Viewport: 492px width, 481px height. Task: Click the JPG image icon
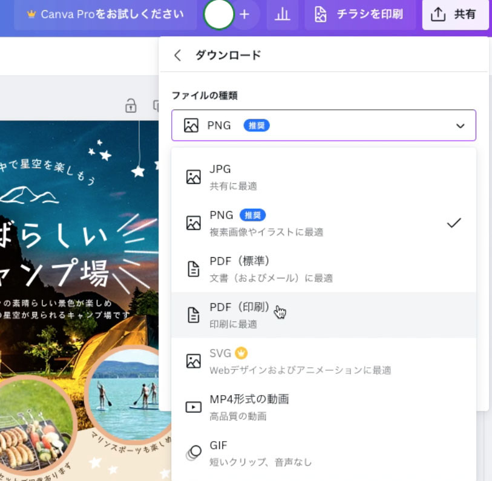click(194, 177)
